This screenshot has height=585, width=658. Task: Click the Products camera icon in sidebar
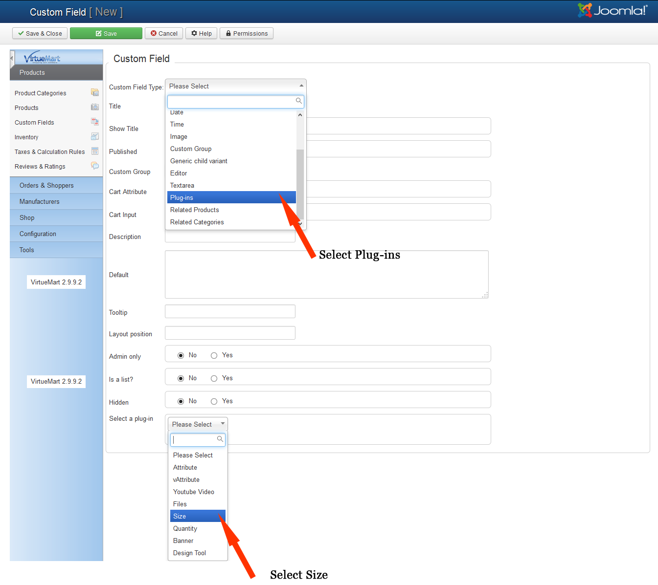[95, 107]
